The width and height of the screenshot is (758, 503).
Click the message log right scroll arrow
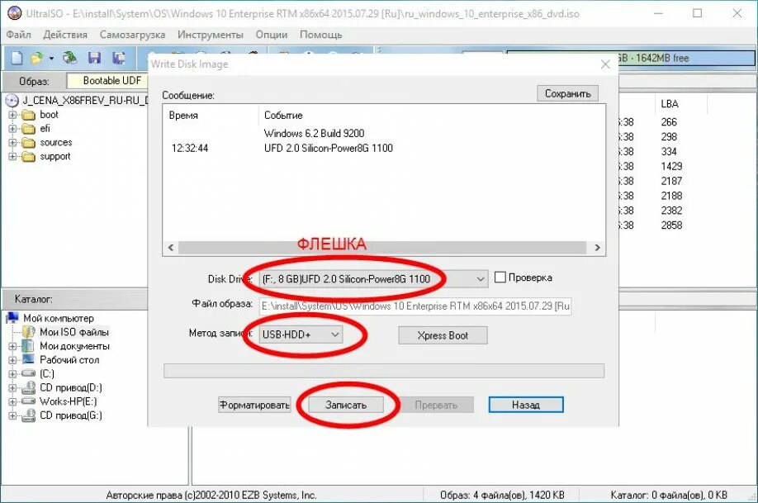coord(598,247)
